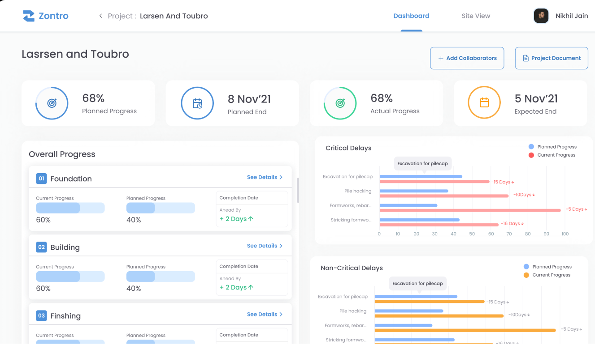Click the 03 badge beside Finshing
This screenshot has width=595, height=345.
[41, 315]
